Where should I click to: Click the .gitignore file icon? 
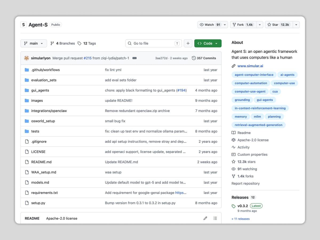tap(27, 142)
